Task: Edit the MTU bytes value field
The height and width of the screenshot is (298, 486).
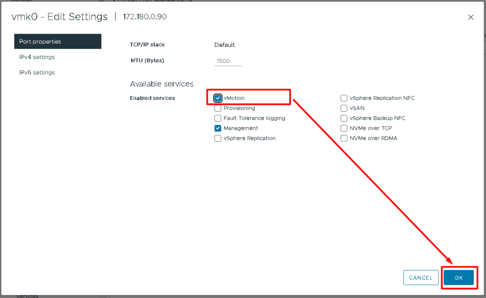Action: click(228, 60)
